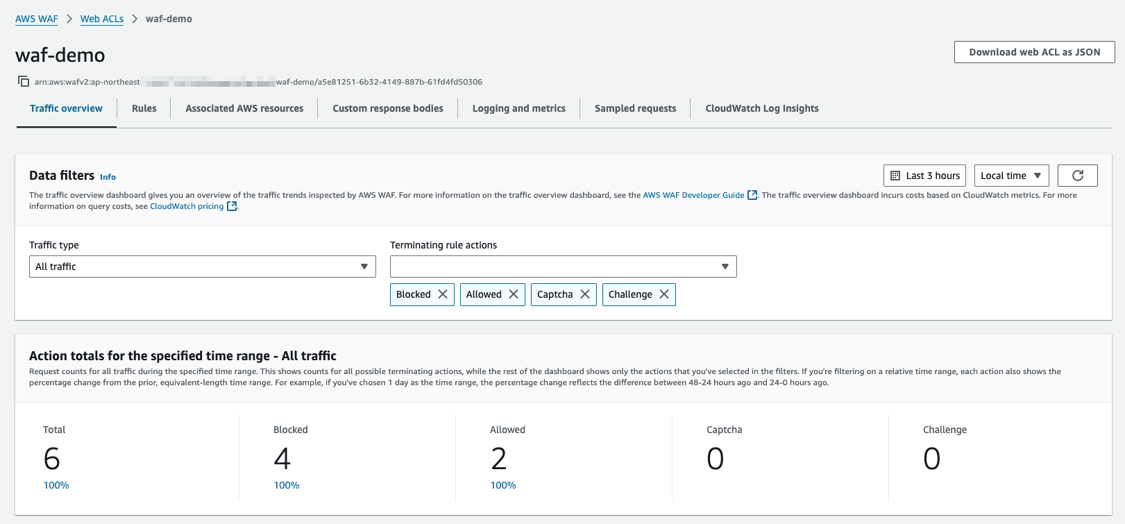This screenshot has width=1125, height=524.
Task: Click the ARN text string
Action: [x=258, y=82]
